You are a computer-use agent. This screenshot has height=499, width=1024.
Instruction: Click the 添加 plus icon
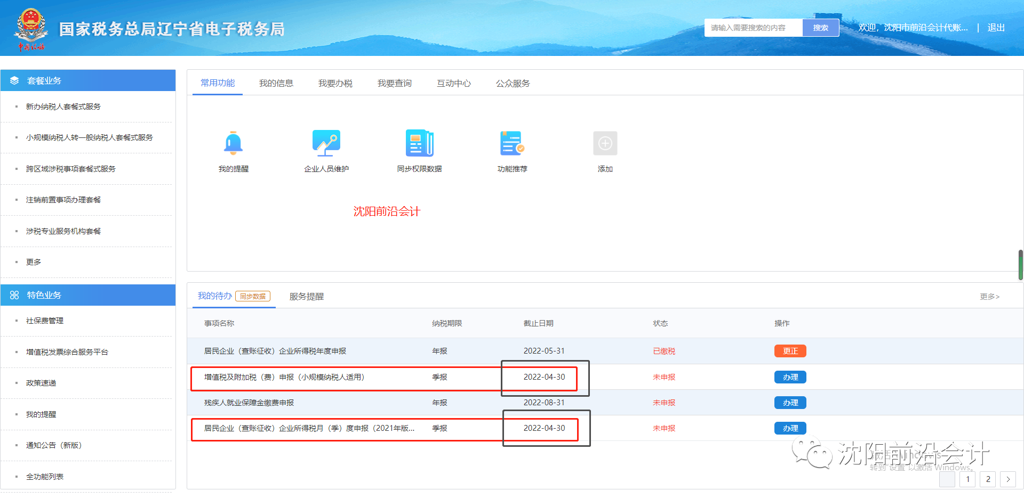[605, 143]
